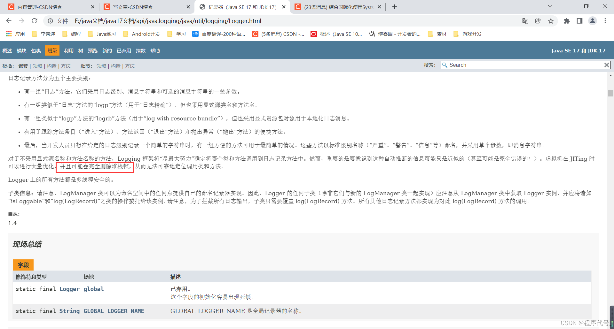Open the 应用 apps shortcut
614x329 pixels.
tap(15, 34)
